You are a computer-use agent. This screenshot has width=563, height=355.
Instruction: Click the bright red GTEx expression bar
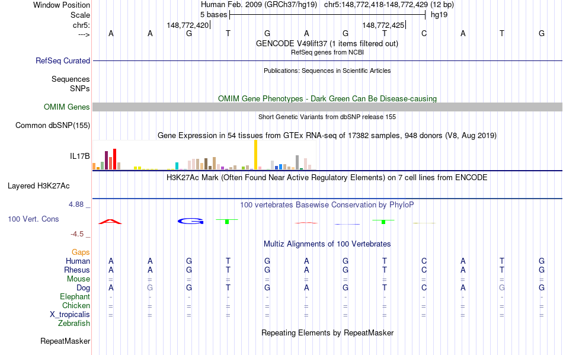[x=114, y=159]
